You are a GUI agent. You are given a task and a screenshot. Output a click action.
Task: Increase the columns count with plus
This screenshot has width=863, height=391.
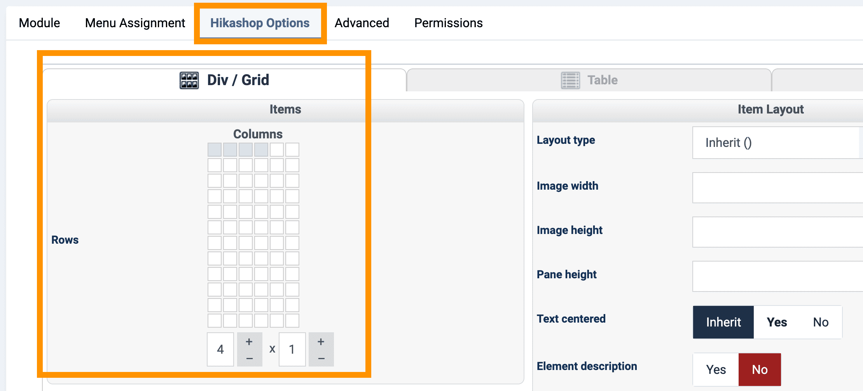250,342
